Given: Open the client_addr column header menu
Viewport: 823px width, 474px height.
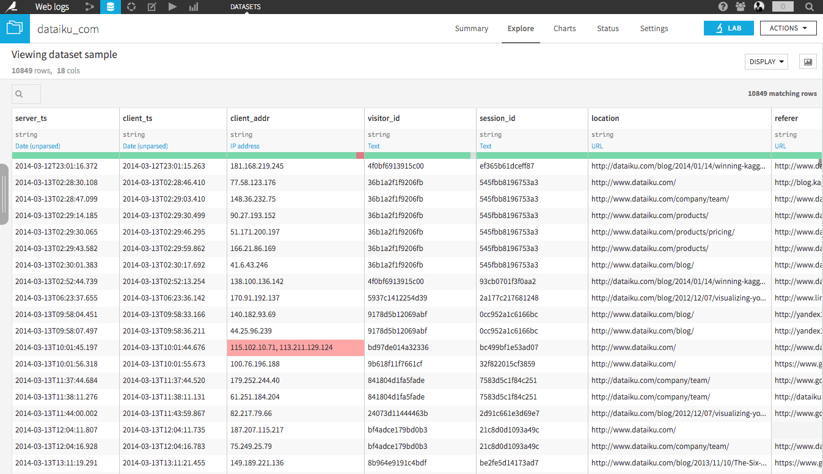Looking at the screenshot, I should 250,119.
